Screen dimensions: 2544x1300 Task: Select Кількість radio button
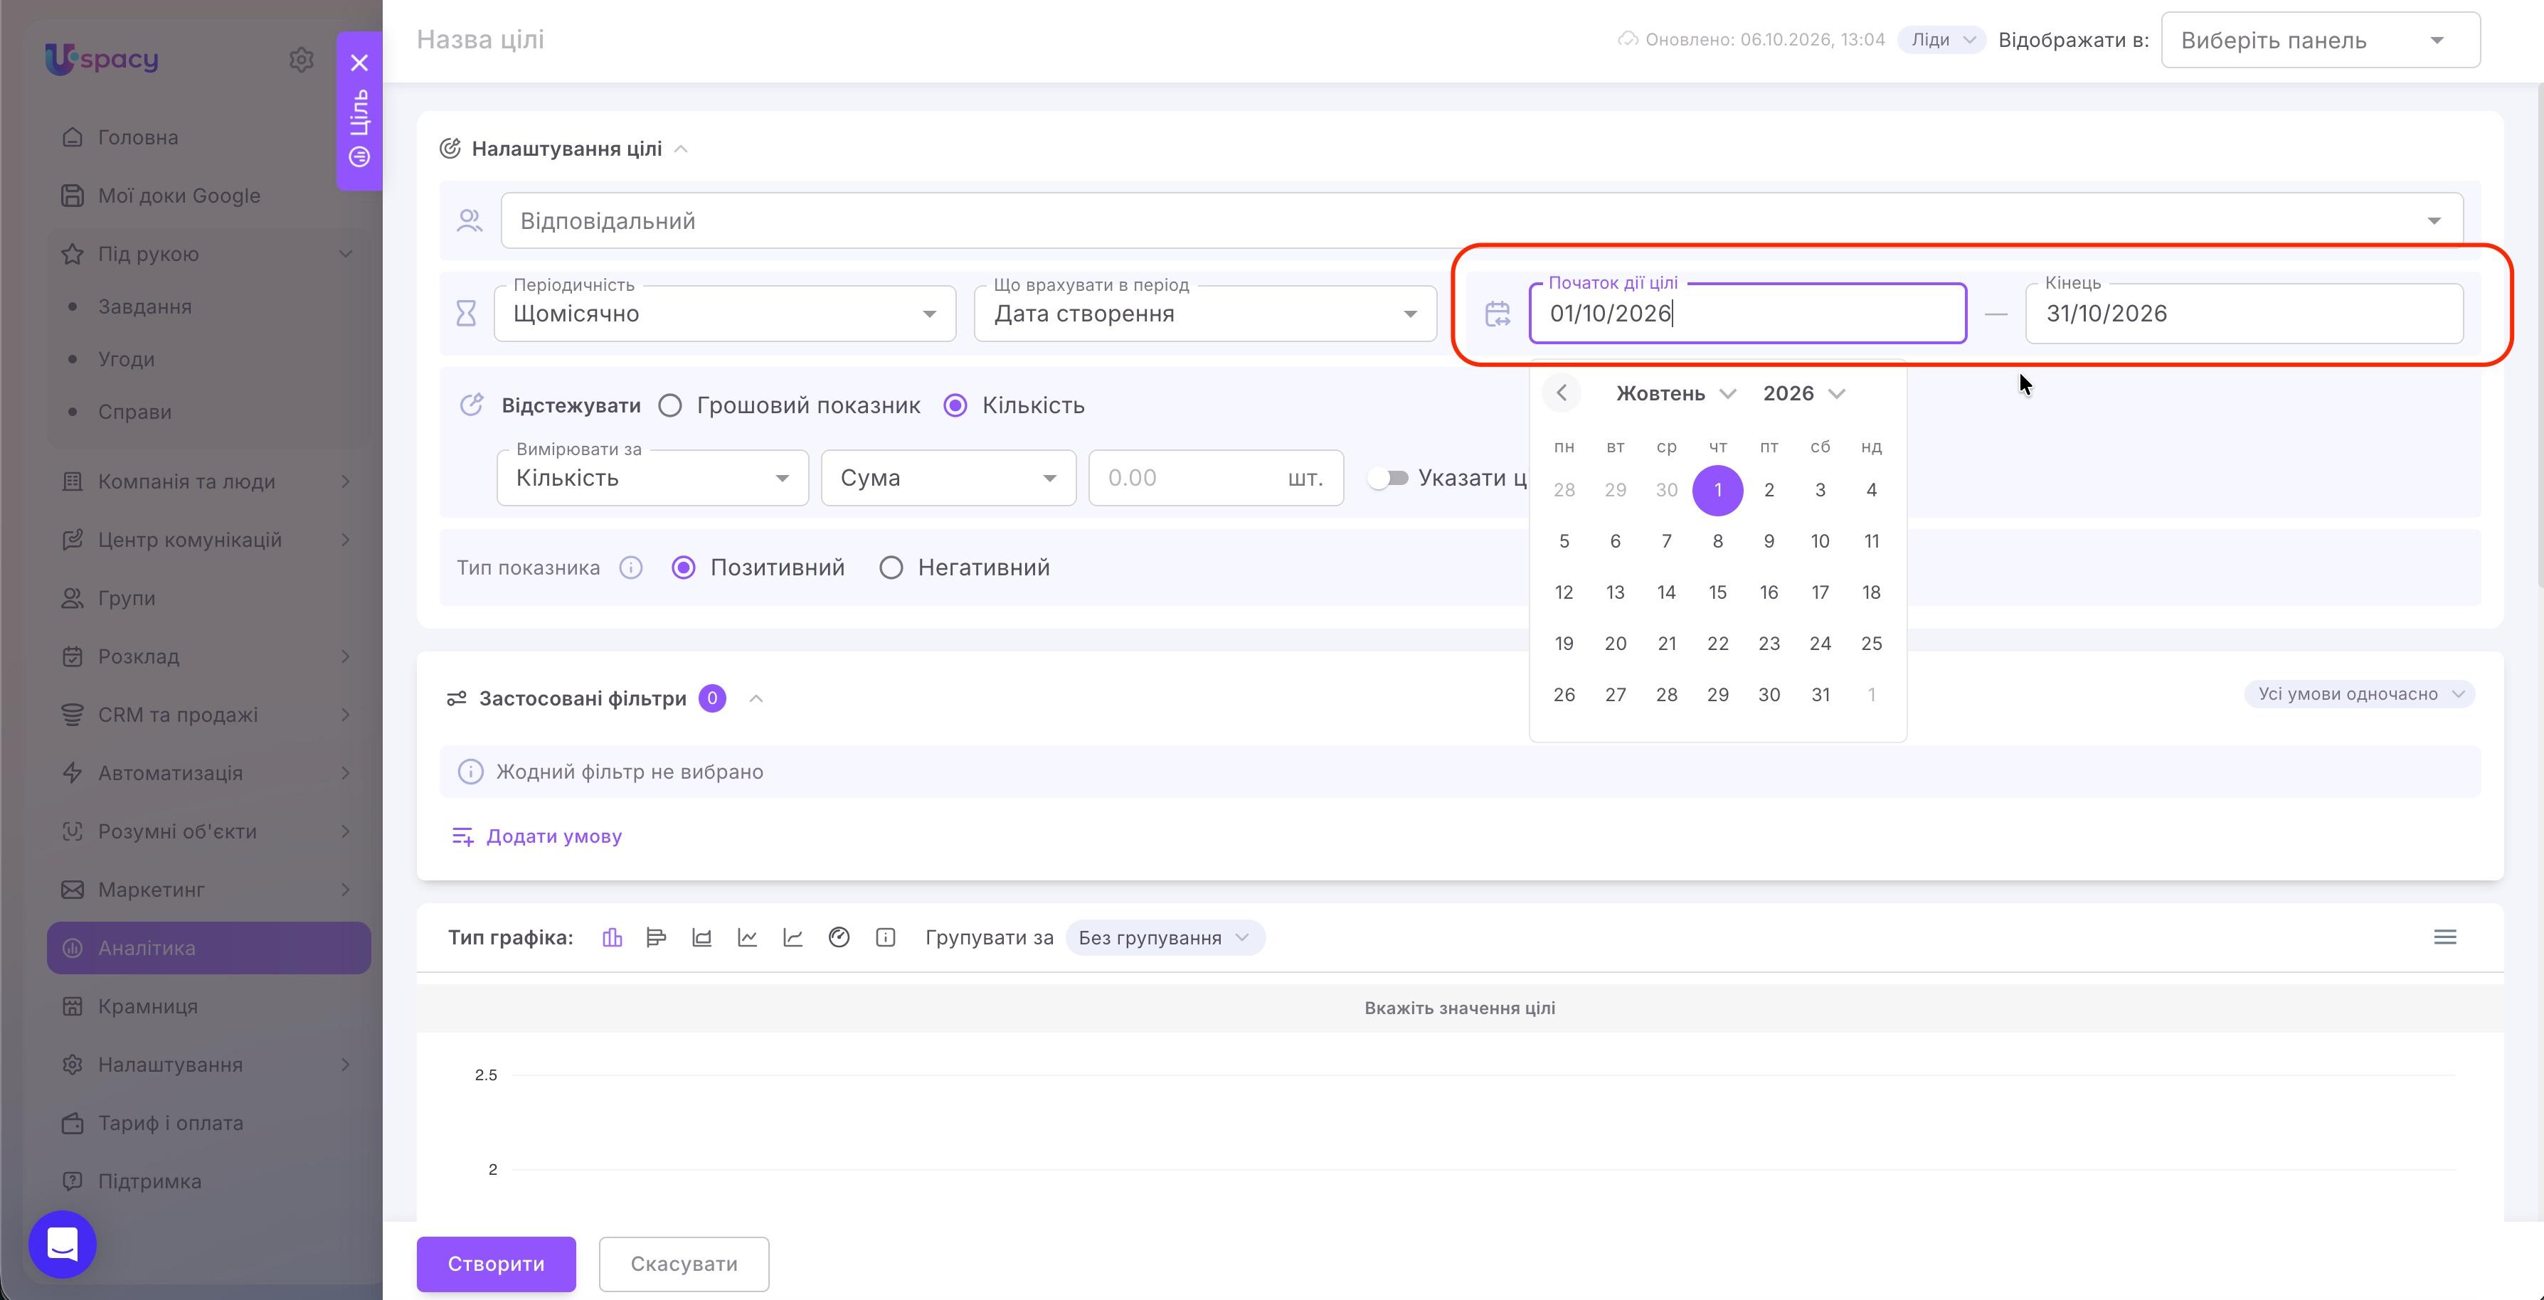955,405
